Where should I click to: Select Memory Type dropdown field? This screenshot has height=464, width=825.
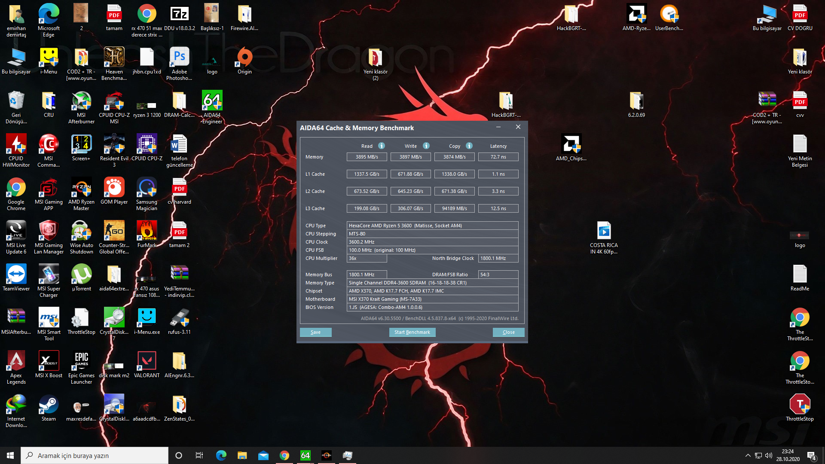tap(432, 282)
